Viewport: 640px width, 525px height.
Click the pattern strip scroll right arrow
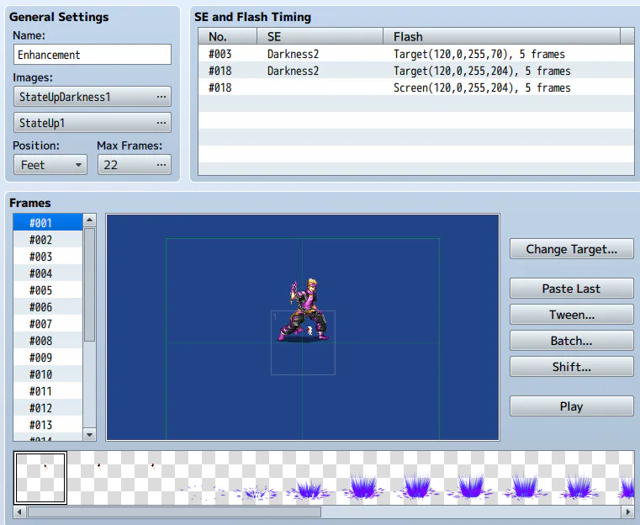627,512
